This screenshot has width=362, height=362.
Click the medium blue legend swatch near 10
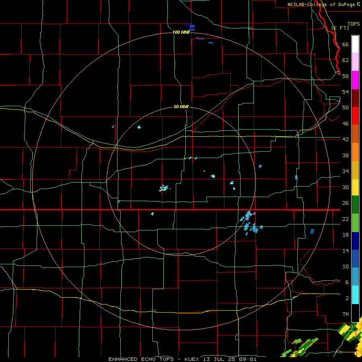355,259
